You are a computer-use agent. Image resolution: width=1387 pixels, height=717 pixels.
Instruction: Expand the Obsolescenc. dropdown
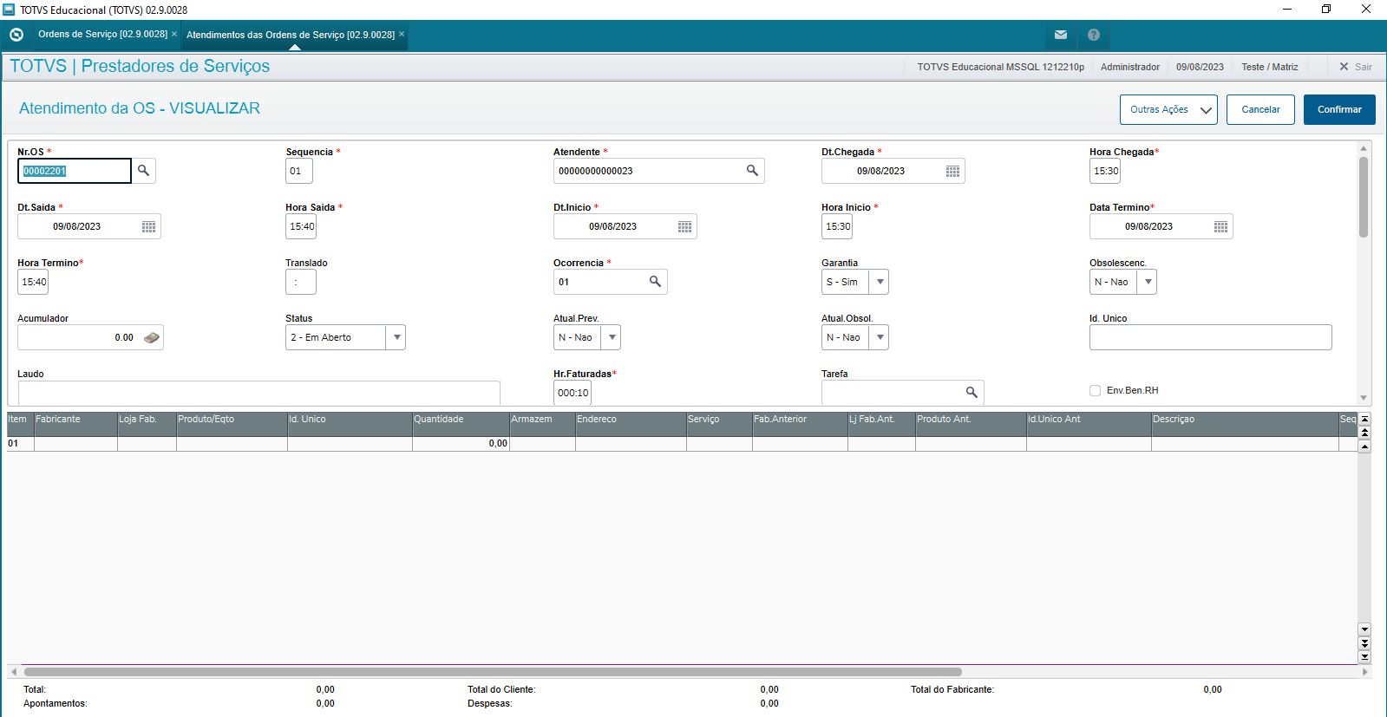(1148, 282)
